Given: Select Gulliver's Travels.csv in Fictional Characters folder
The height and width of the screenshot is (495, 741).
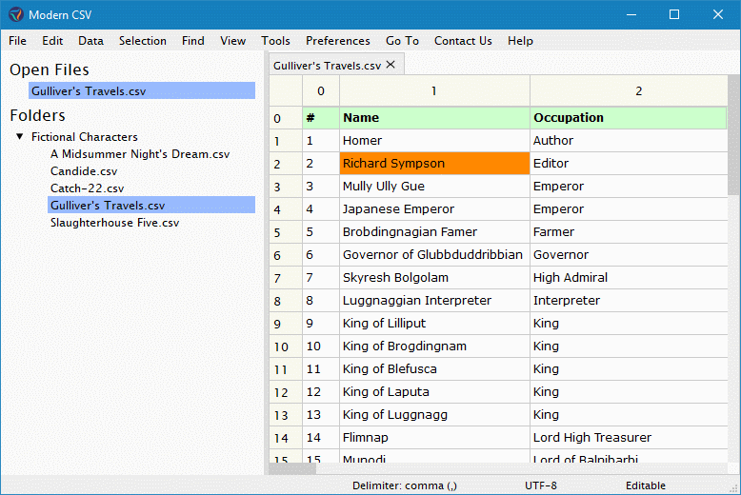Looking at the screenshot, I should pos(151,205).
